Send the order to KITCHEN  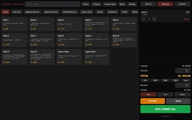click(x=153, y=101)
